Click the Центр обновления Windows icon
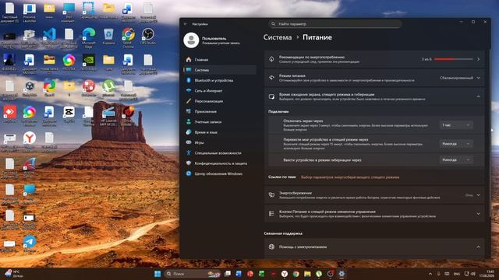The height and width of the screenshot is (280, 499). click(x=189, y=173)
